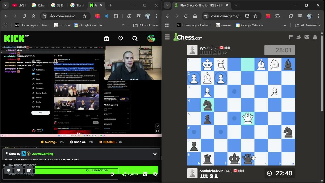This screenshot has width=325, height=183.
Task: Bookmark chess.com page with star icon
Action: pyautogui.click(x=255, y=16)
